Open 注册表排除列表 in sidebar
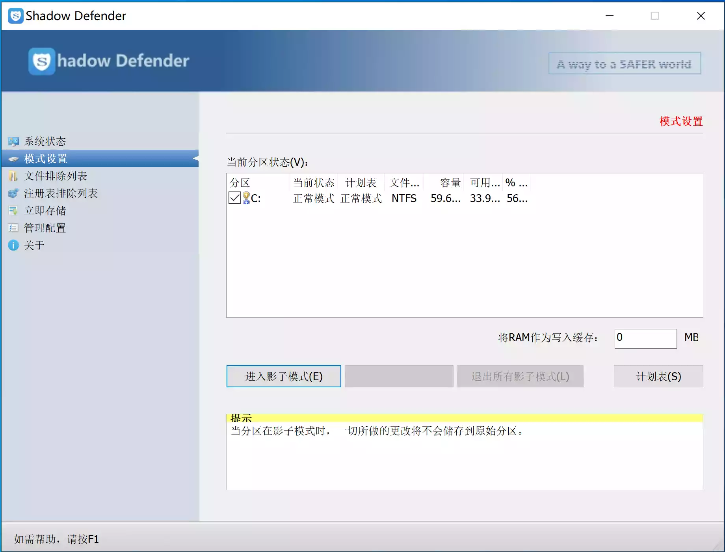725x552 pixels. tap(61, 193)
